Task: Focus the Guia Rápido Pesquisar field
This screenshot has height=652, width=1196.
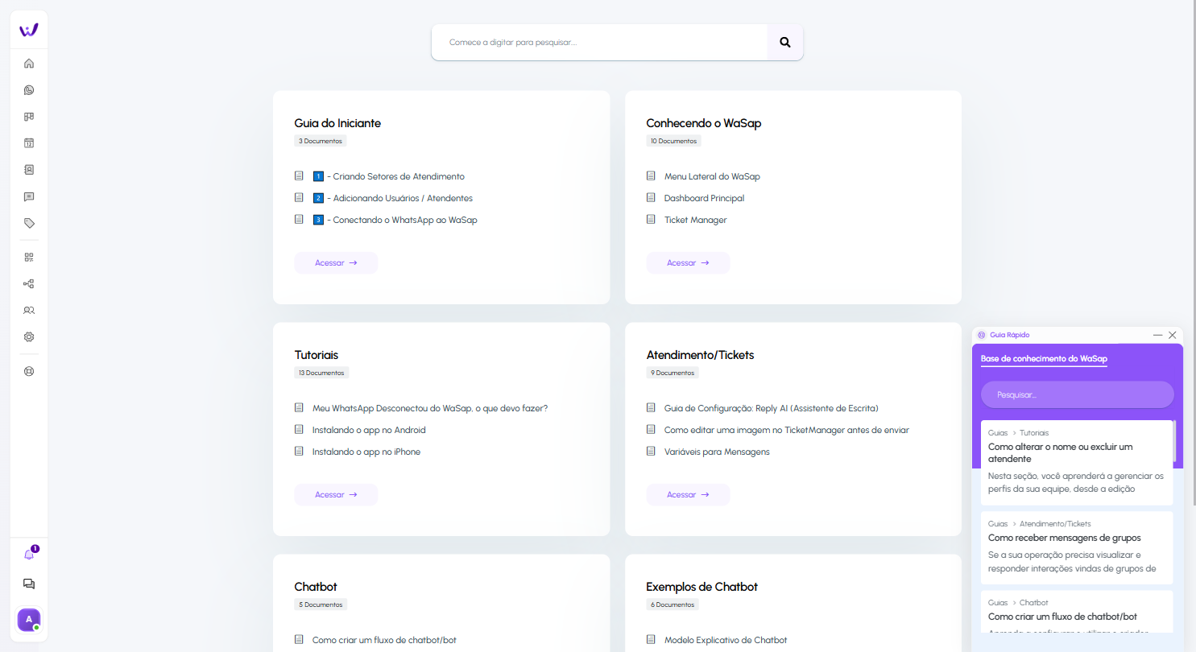Action: 1077,394
